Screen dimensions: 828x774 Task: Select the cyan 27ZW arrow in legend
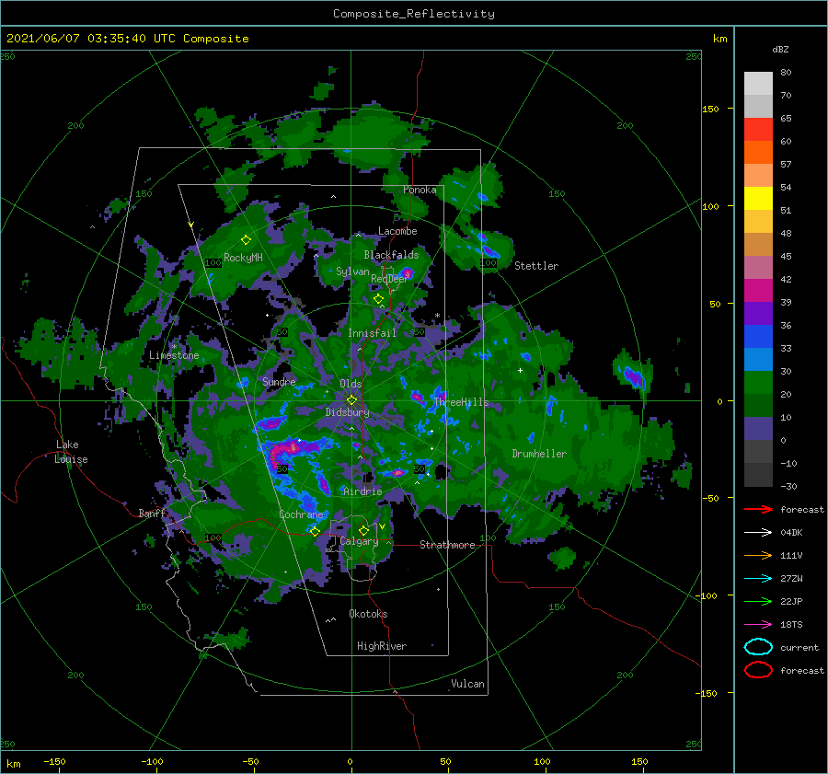pos(758,579)
